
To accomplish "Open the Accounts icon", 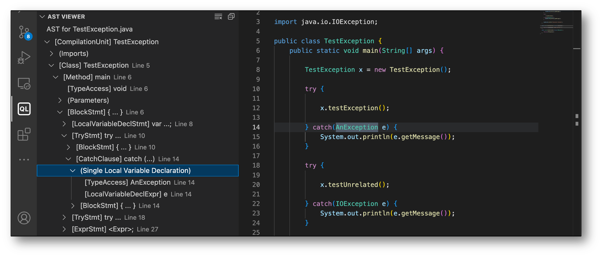I will tap(24, 218).
